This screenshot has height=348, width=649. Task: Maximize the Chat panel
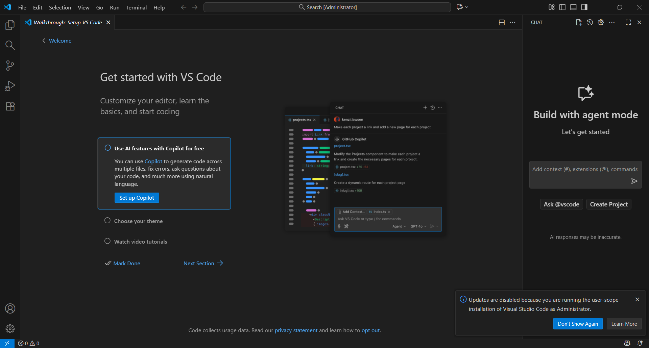coord(628,22)
